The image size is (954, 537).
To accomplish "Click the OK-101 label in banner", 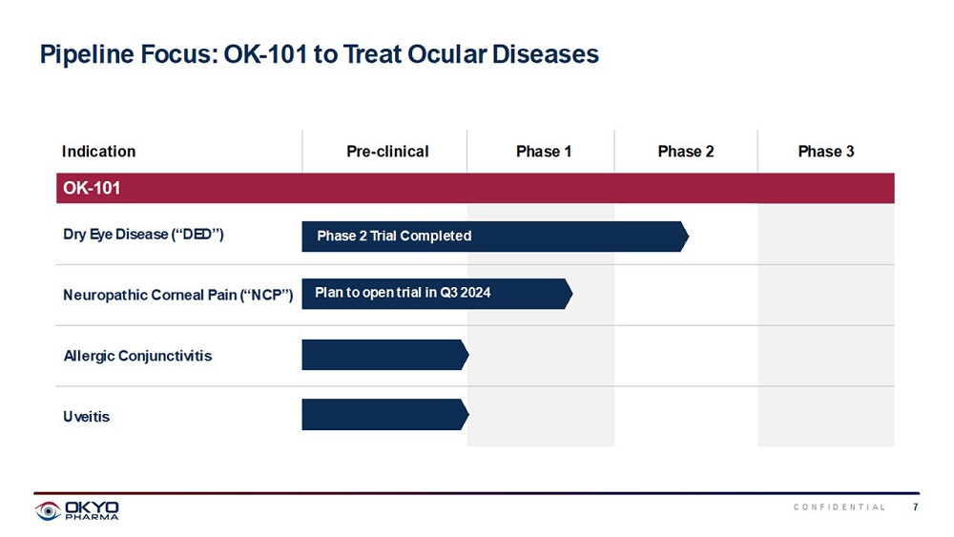I will coord(92,188).
